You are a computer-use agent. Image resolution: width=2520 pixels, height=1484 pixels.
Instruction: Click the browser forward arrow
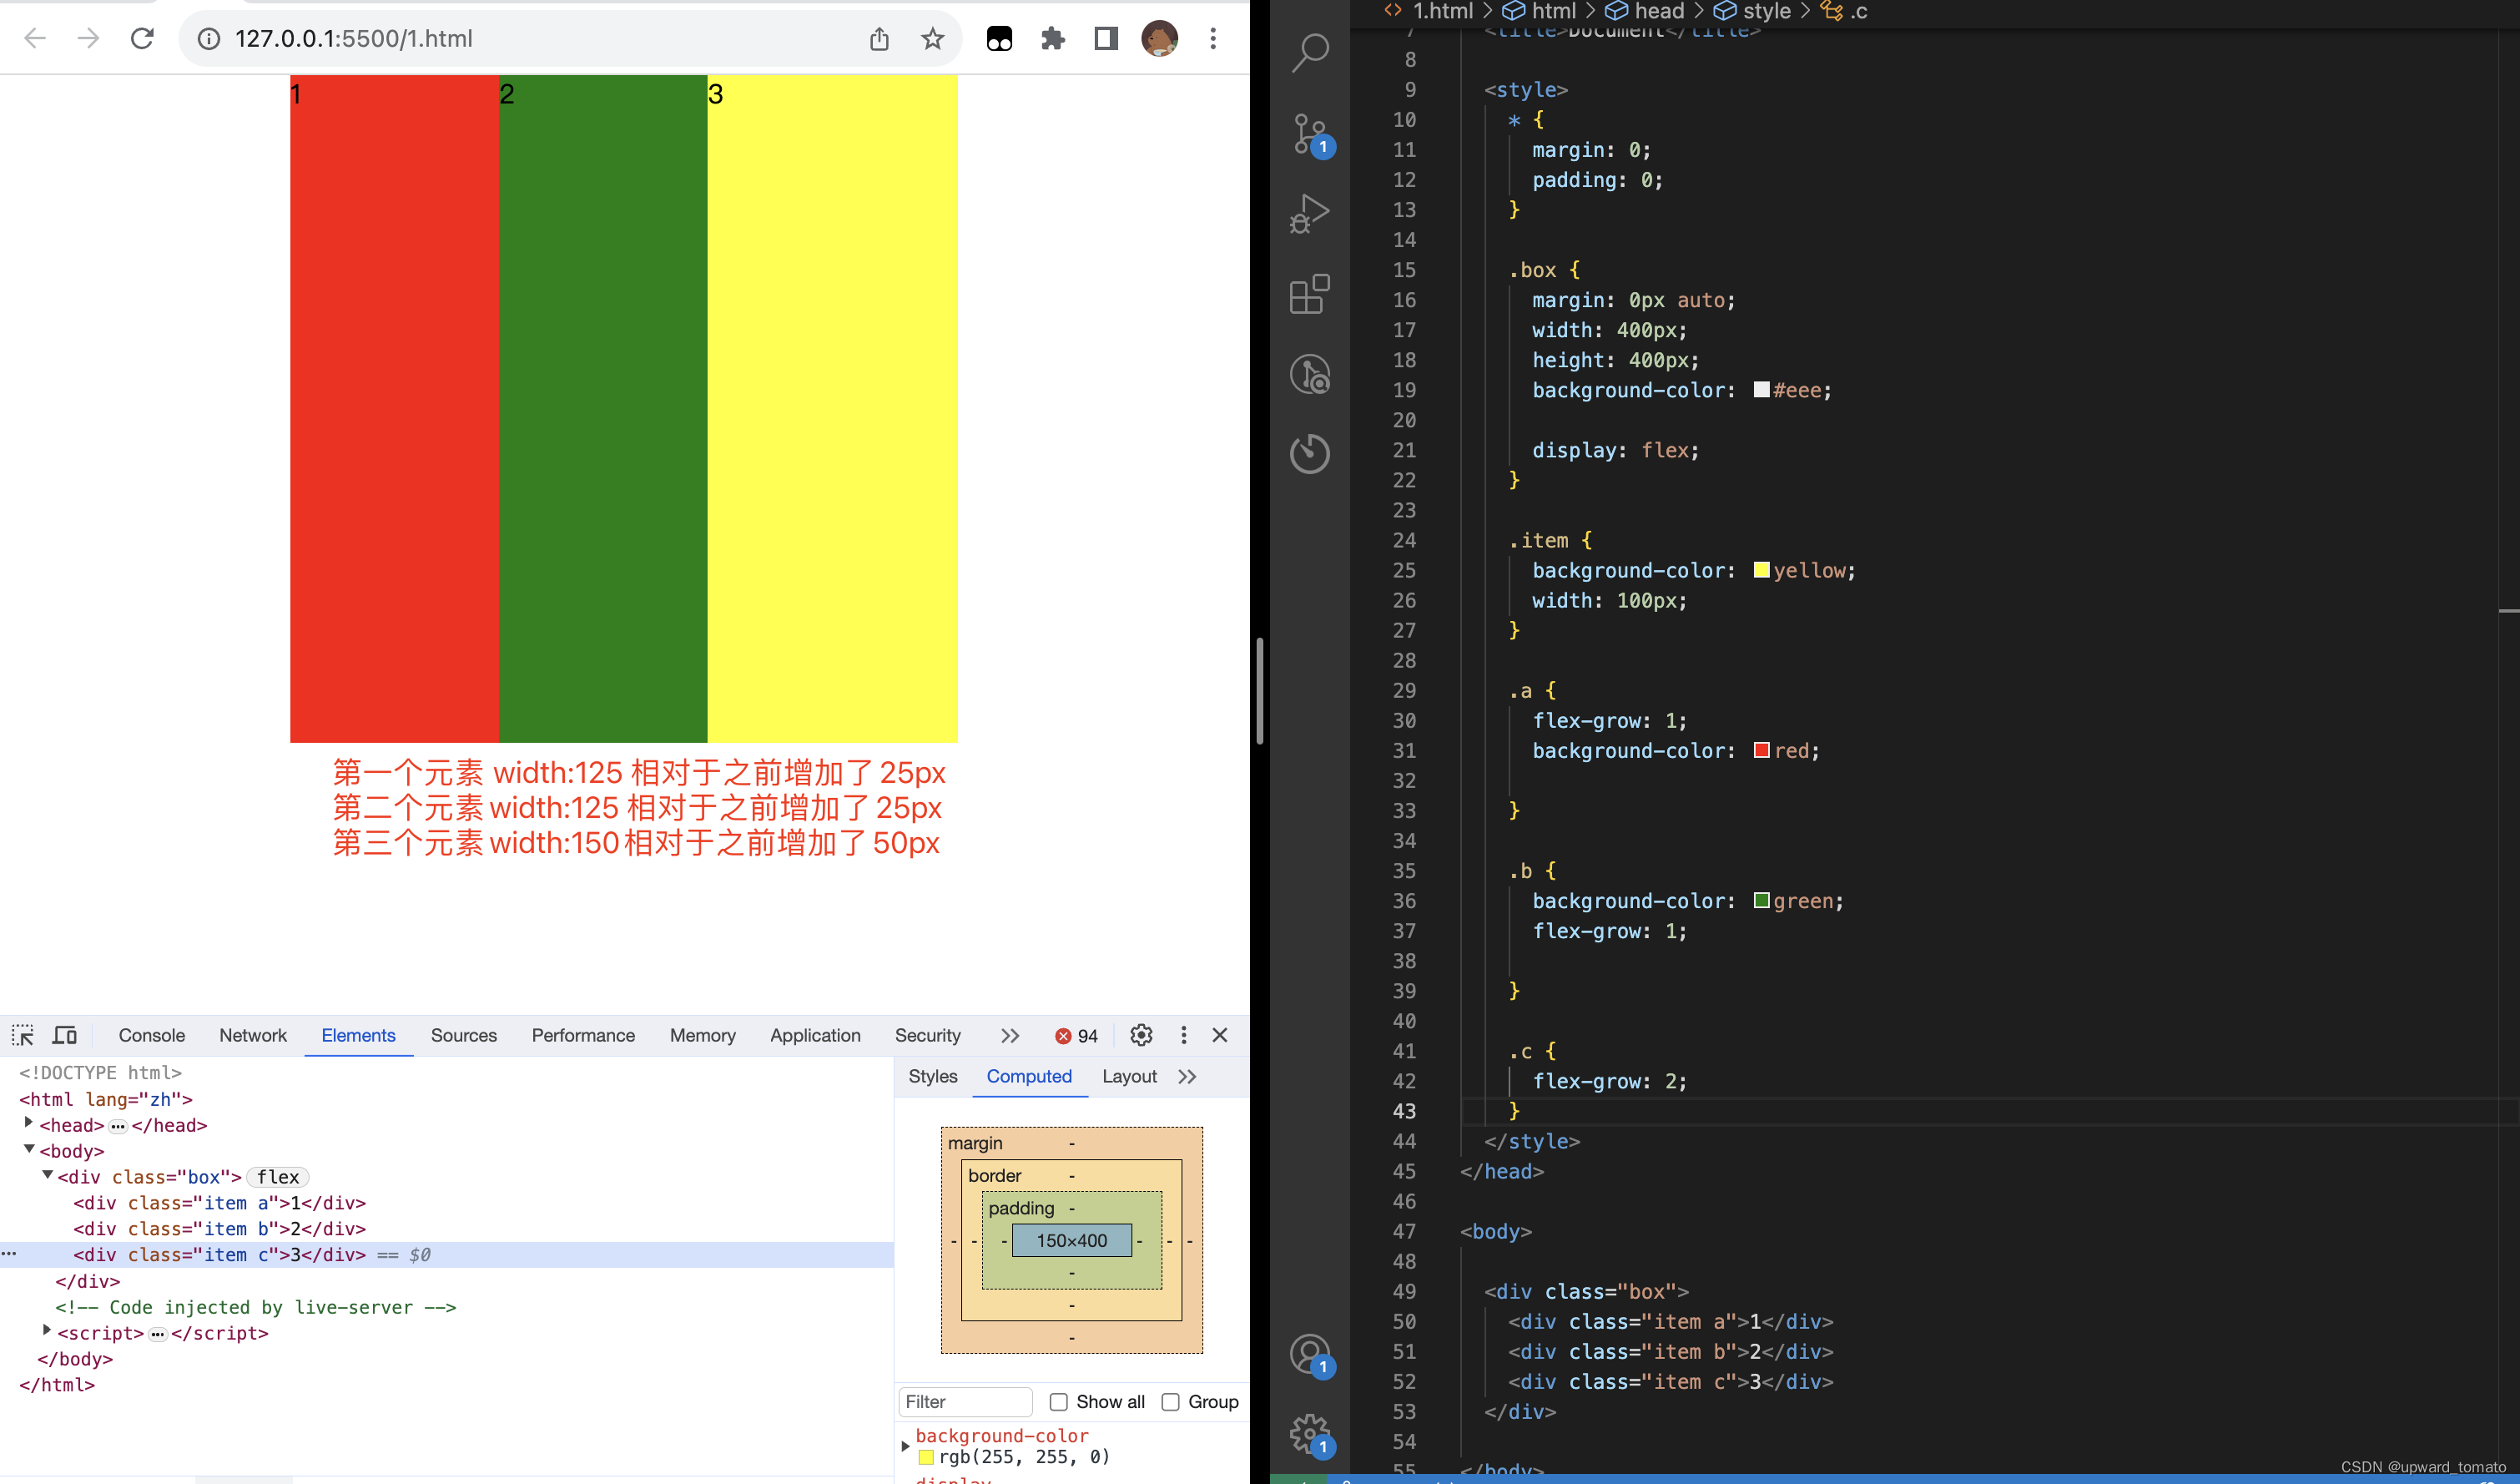pos(89,39)
